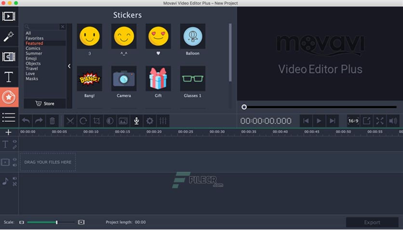The height and width of the screenshot is (233, 403).
Task: Choose the Gift sticker
Action: pyautogui.click(x=158, y=78)
